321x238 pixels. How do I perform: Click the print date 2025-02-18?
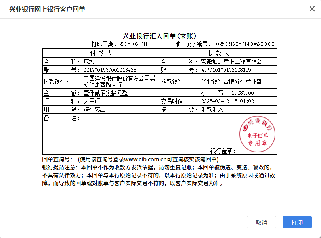point(133,44)
